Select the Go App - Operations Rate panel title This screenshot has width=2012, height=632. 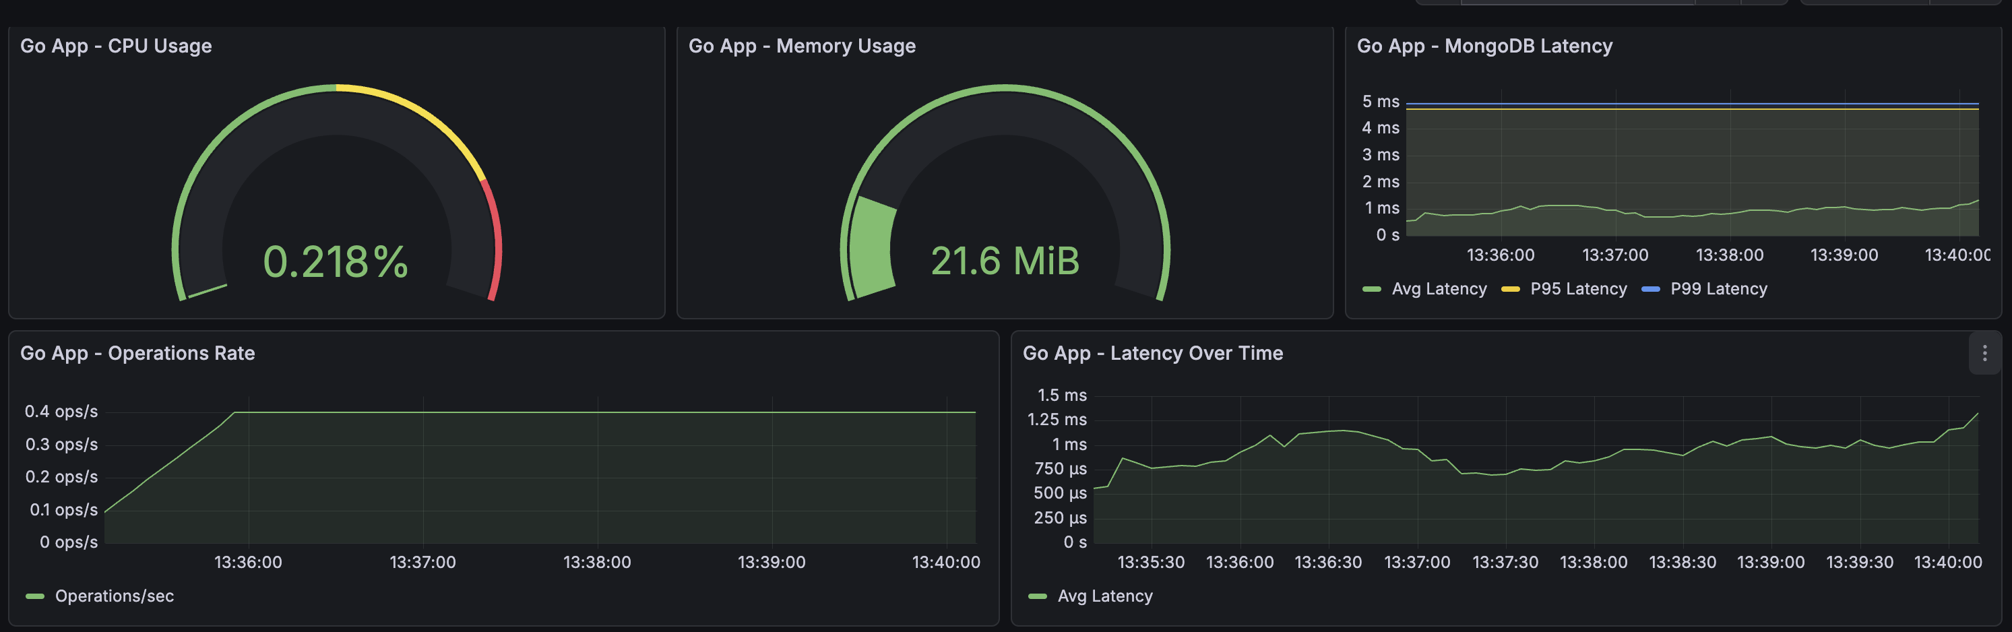[137, 353]
